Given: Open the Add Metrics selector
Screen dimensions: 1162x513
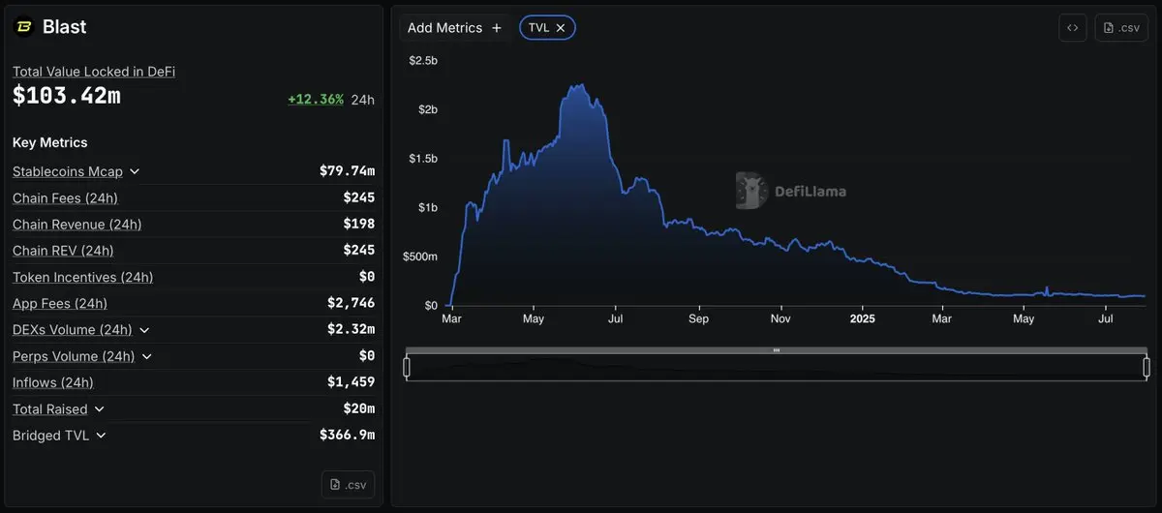Looking at the screenshot, I should pos(454,28).
